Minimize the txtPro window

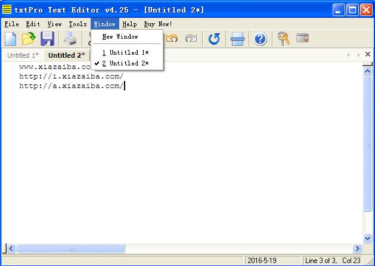click(339, 10)
